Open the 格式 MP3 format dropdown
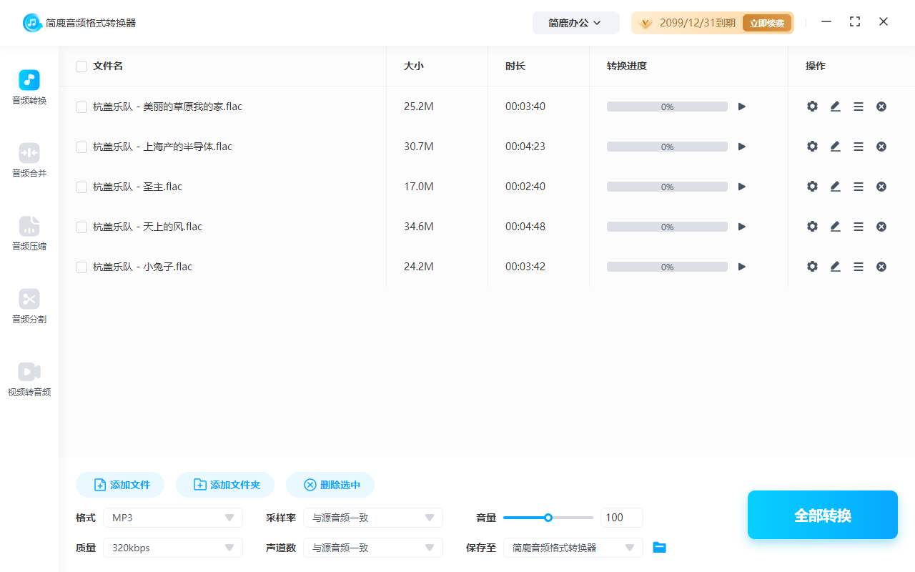Screen dimensions: 915x572 click(172, 517)
